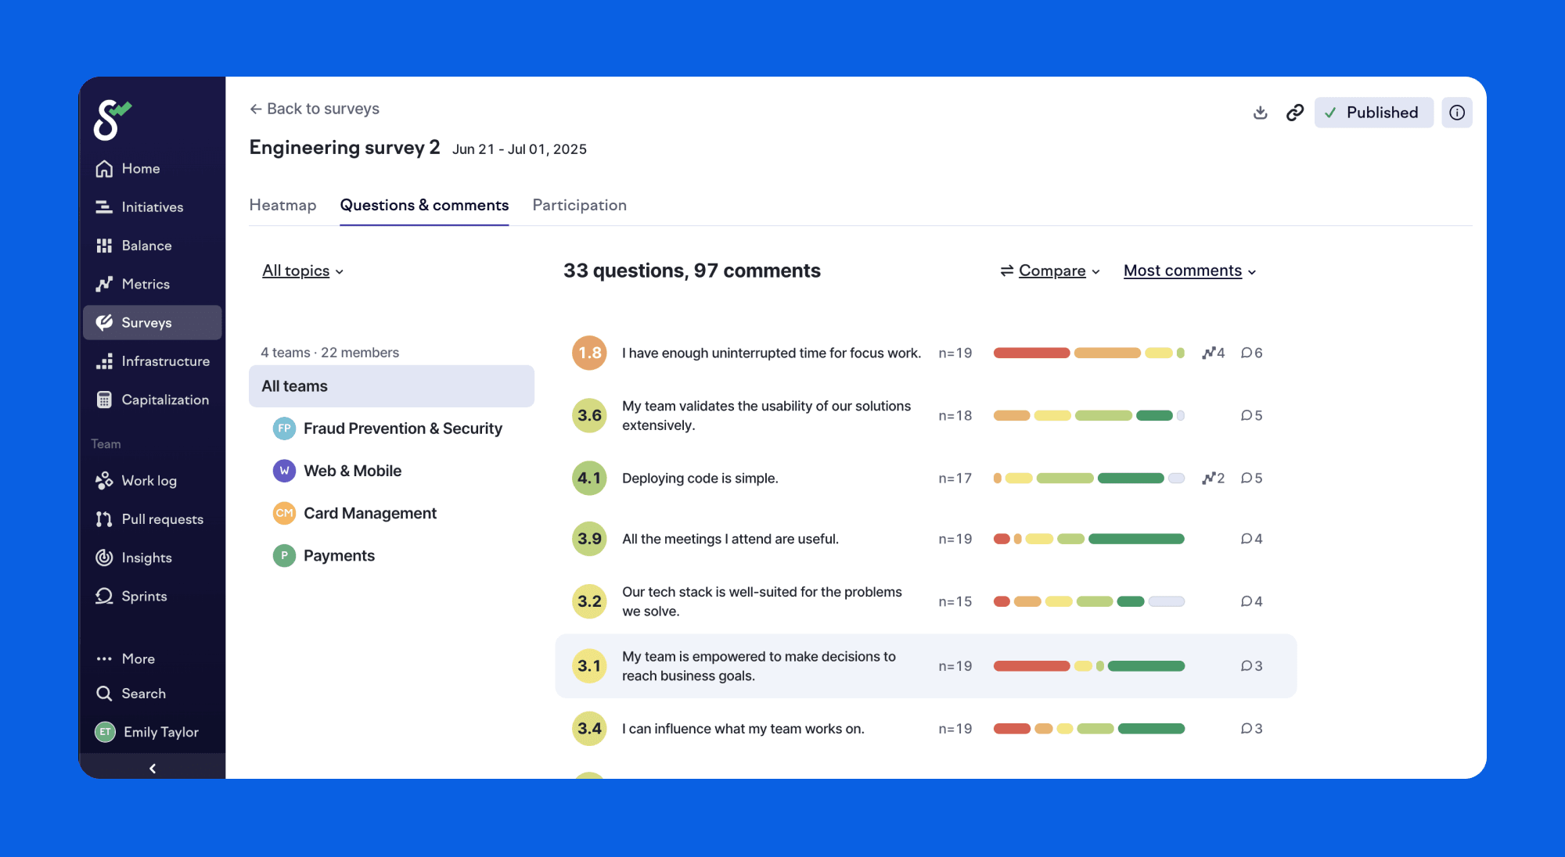Toggle the Published status button

point(1373,113)
